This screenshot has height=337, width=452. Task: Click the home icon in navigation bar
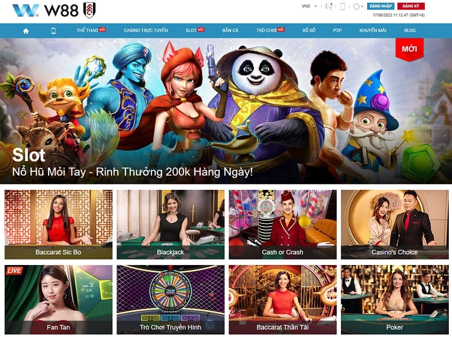point(26,31)
